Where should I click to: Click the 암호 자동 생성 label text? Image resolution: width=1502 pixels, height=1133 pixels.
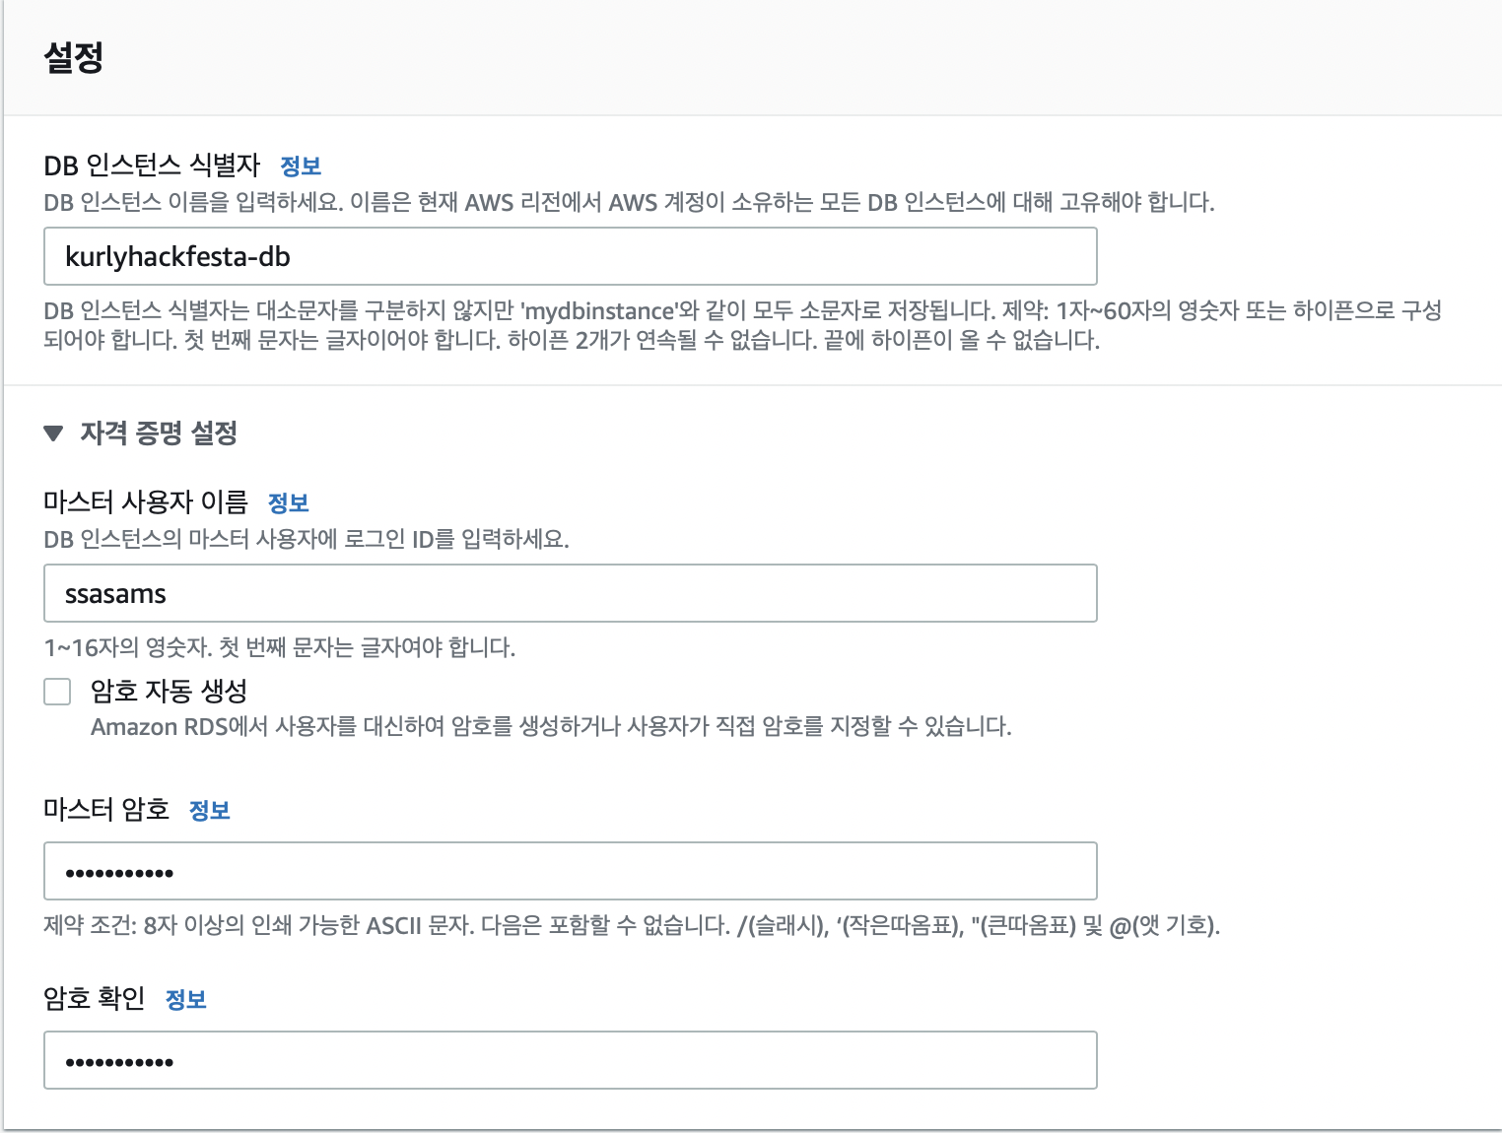[169, 691]
